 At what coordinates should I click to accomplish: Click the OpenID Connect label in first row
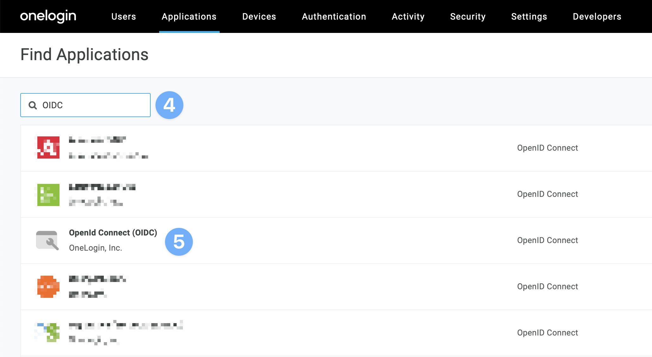pyautogui.click(x=547, y=148)
